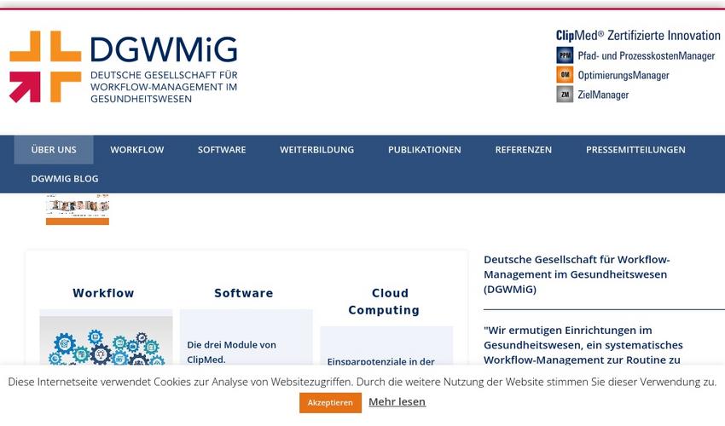
Task: Go to WEITERBILDUNG in the nav bar
Action: [x=316, y=150]
